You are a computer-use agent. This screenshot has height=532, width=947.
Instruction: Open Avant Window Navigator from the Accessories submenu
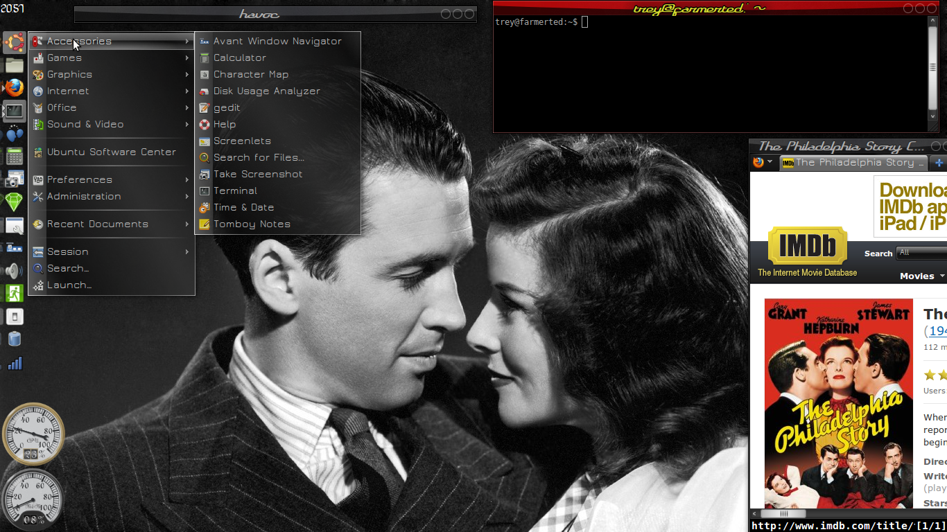(x=277, y=42)
